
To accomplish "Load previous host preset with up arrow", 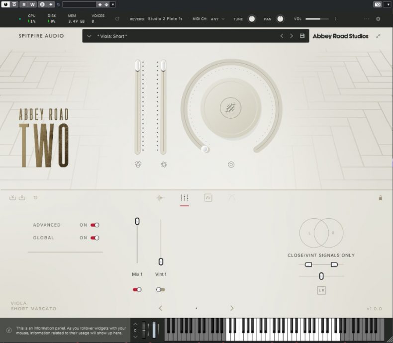I will (100, 4).
